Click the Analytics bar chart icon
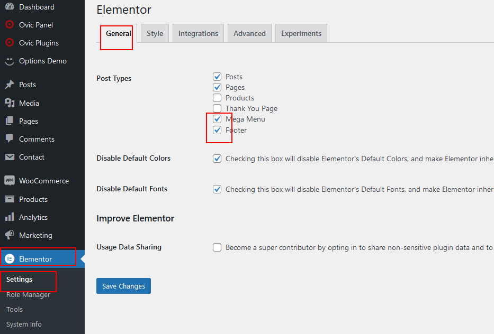The height and width of the screenshot is (334, 494). coord(10,217)
